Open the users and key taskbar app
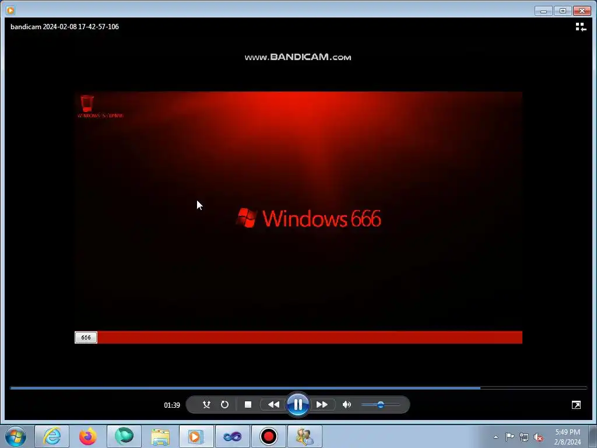This screenshot has width=597, height=448. pos(304,436)
